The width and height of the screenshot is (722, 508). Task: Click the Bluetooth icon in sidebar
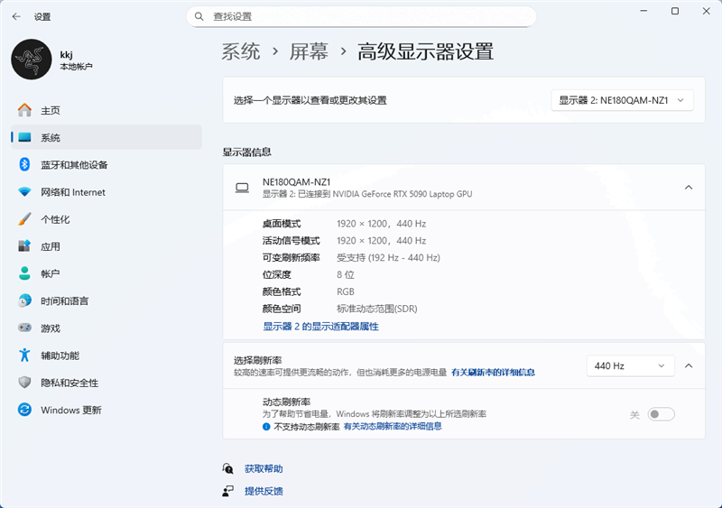24,164
